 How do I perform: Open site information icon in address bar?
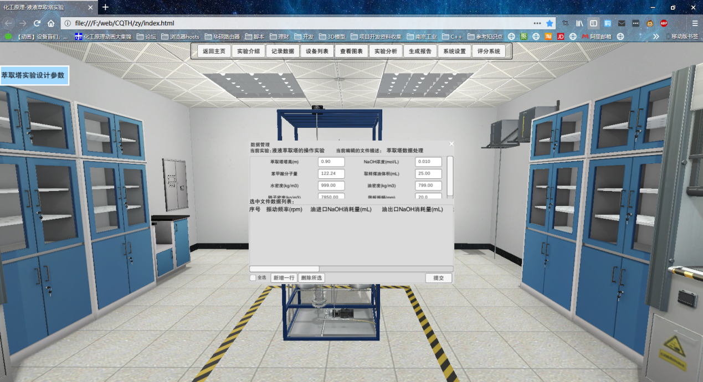(x=67, y=23)
